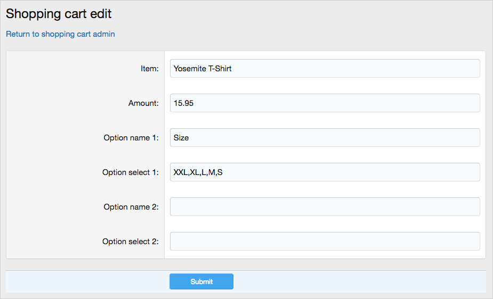The height and width of the screenshot is (299, 493).
Task: Activate the empty Option select 2 field
Action: coord(325,242)
